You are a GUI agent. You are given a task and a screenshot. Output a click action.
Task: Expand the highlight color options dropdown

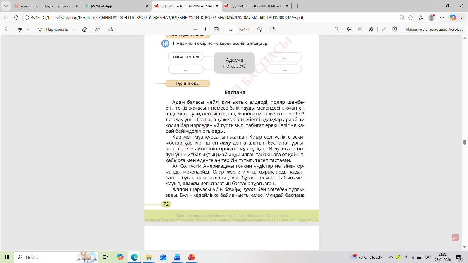point(28,29)
